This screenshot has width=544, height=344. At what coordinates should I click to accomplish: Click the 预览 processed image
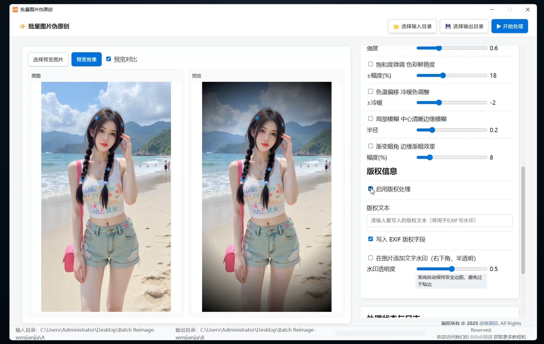(x=267, y=197)
